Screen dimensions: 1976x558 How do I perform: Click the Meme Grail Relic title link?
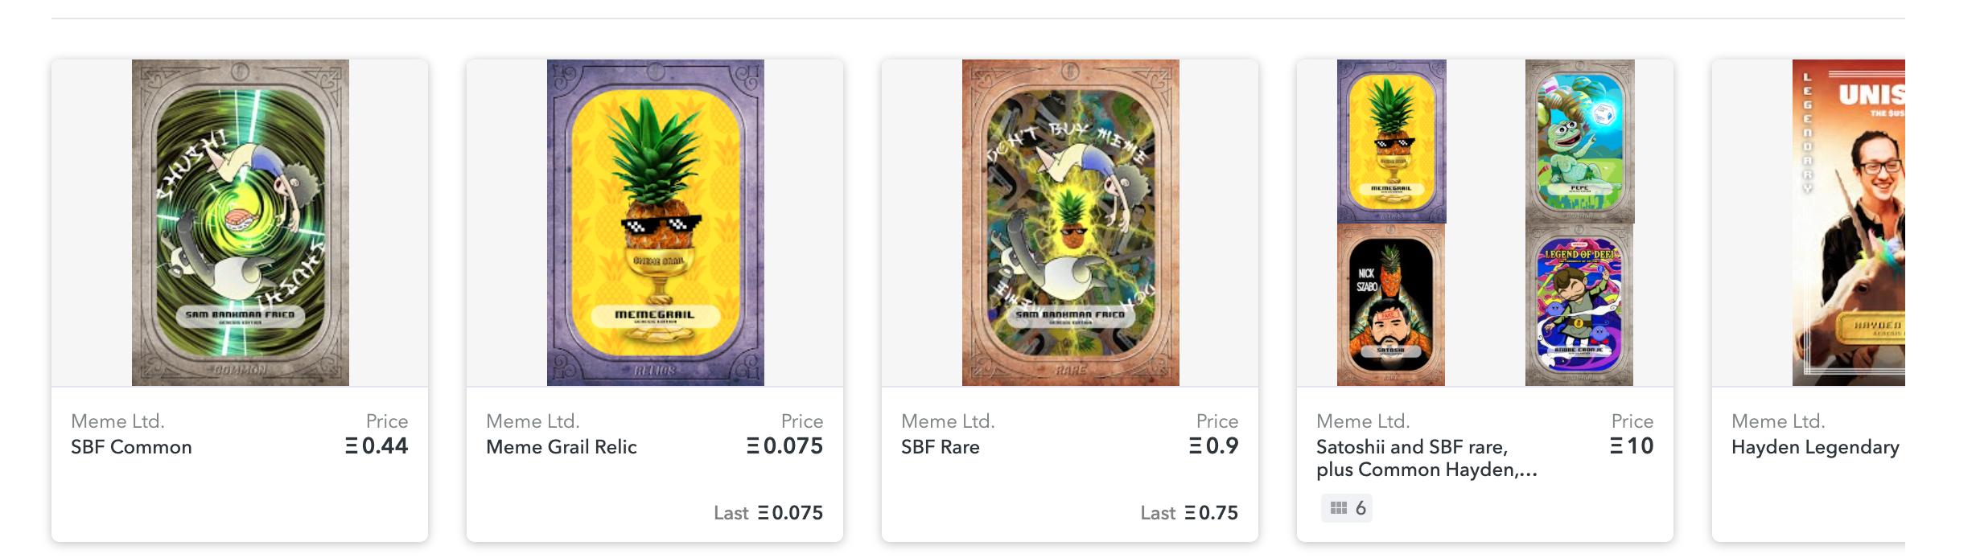tap(561, 447)
